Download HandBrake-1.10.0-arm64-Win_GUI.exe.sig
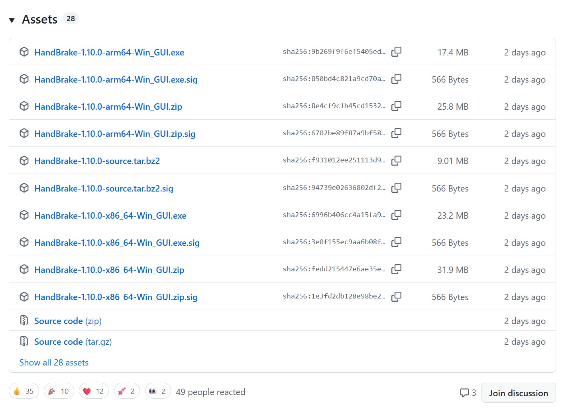 pyautogui.click(x=116, y=79)
